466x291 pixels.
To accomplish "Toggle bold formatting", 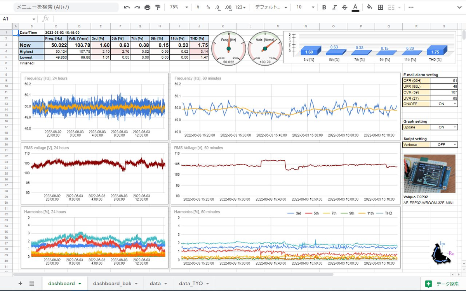I will [324, 7].
